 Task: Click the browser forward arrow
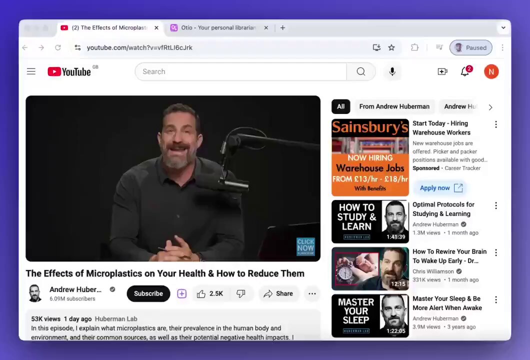pyautogui.click(x=41, y=47)
